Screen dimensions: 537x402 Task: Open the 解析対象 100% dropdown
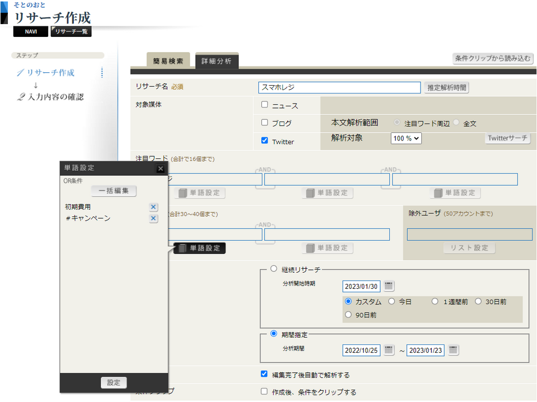[x=406, y=138]
